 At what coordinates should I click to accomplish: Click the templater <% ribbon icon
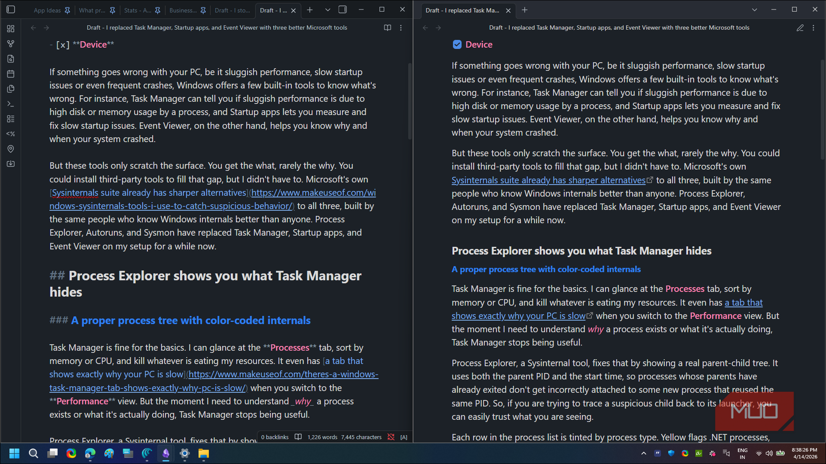pyautogui.click(x=11, y=134)
